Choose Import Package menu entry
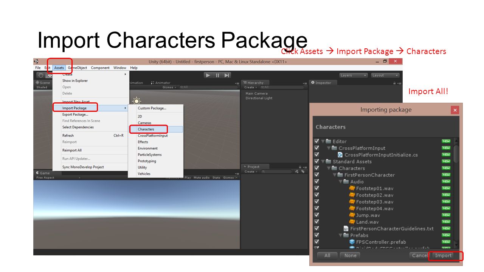Screen dimensions: 484x272 pos(90,108)
